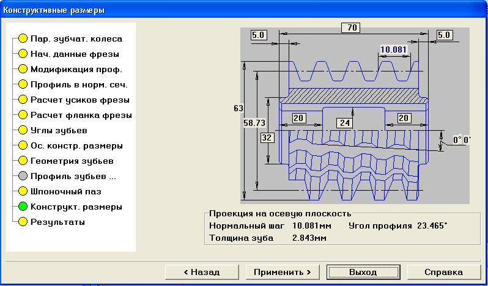Screen dimensions: 488x286
Task: Select Расчет фланка фрезы item
Action: (x=81, y=116)
